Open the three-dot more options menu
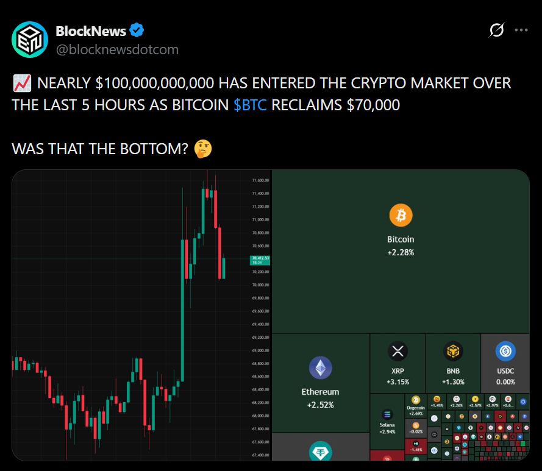The height and width of the screenshot is (471, 542). tap(521, 30)
